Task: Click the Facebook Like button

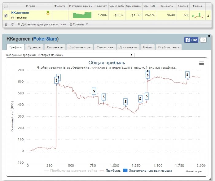Action: point(191,40)
